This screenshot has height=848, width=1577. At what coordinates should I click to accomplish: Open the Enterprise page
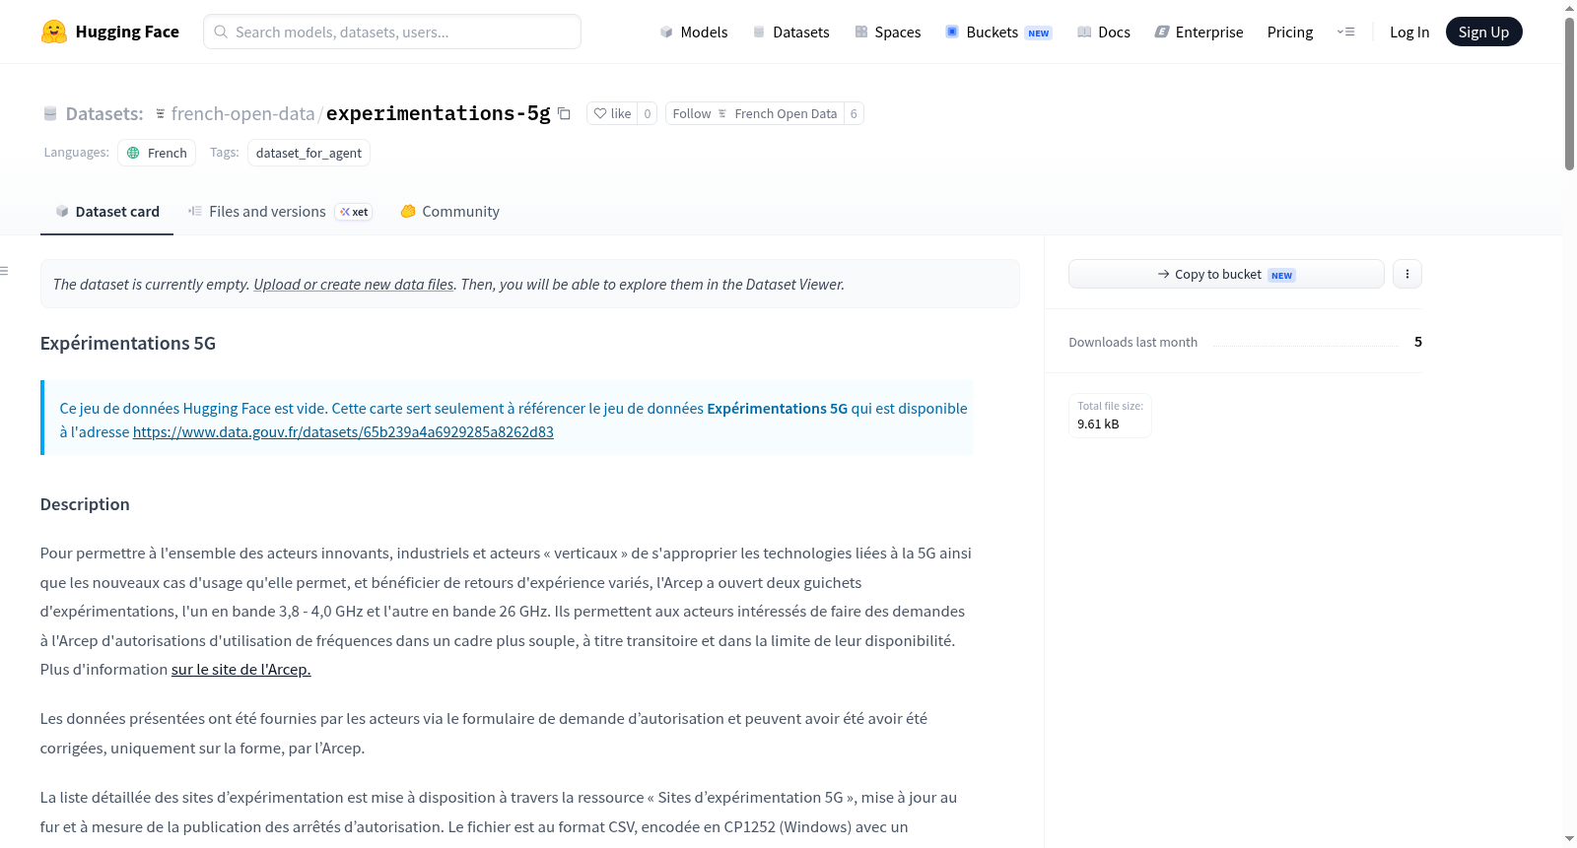1199,32
